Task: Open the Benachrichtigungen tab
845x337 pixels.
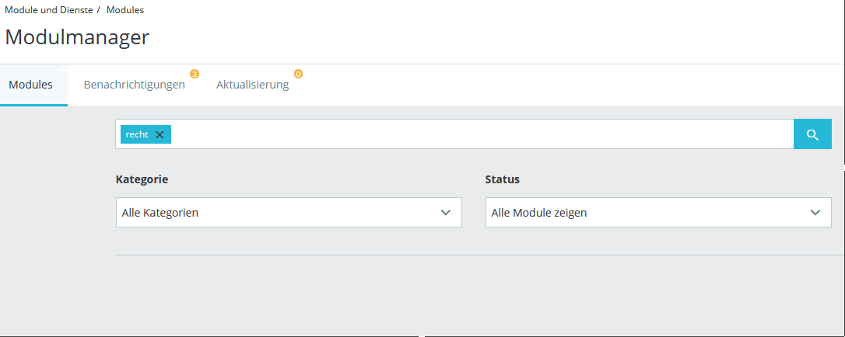Action: pos(134,85)
